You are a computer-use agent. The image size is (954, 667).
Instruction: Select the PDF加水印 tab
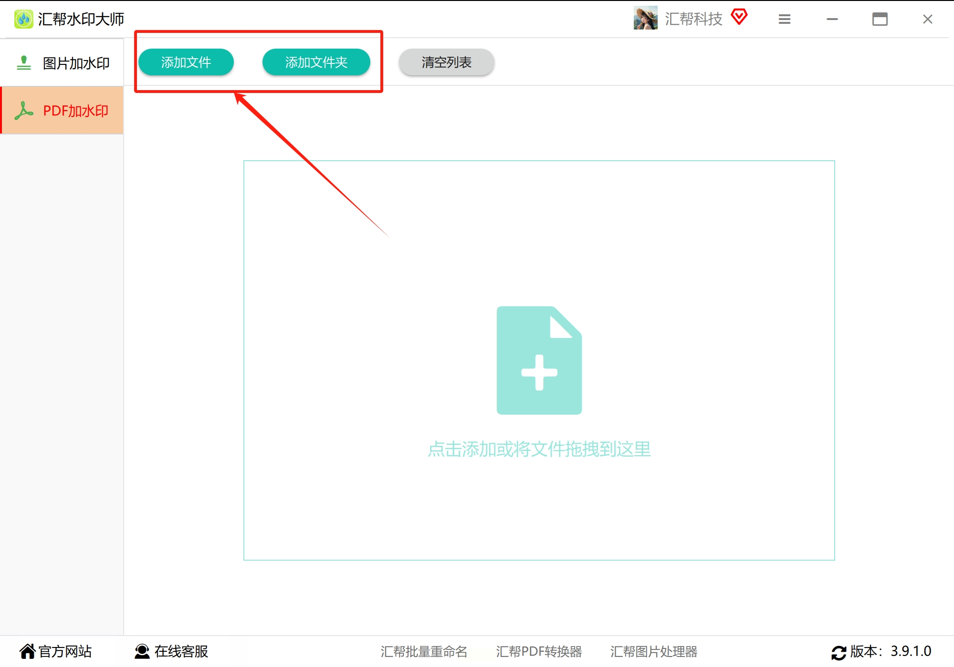click(x=76, y=111)
